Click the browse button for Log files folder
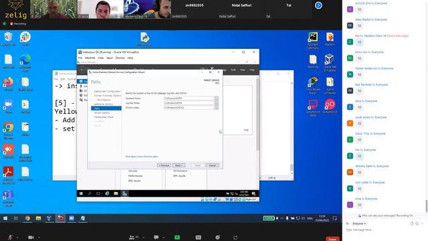428x241 pixels. coord(217,103)
